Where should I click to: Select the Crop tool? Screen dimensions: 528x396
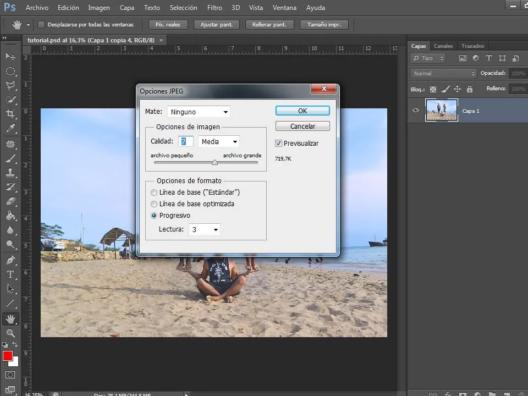(x=10, y=114)
